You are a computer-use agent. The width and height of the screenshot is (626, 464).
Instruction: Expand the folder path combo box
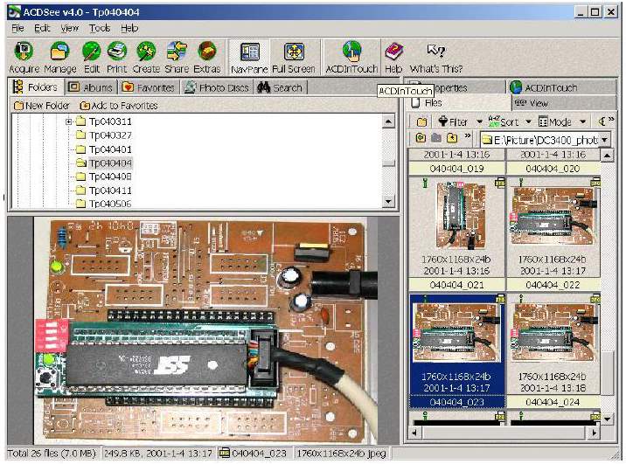604,140
